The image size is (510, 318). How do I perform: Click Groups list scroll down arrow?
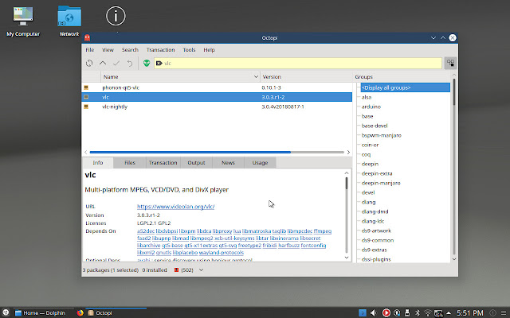click(x=454, y=259)
